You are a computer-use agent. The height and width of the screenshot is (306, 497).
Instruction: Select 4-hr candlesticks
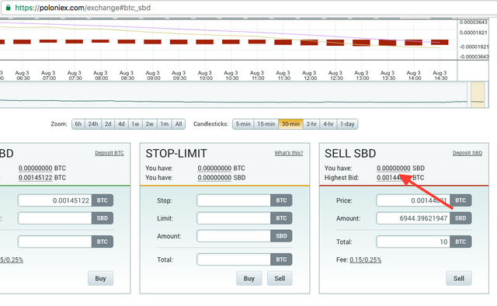(328, 124)
